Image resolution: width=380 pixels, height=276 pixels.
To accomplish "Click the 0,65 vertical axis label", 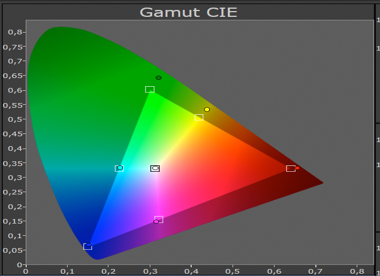I will pyautogui.click(x=13, y=76).
